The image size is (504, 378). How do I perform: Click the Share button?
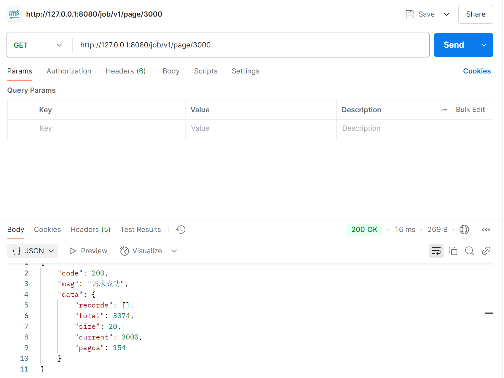tap(476, 14)
